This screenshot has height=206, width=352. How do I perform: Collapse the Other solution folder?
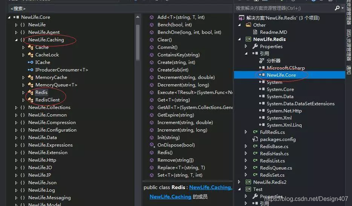tap(239, 25)
